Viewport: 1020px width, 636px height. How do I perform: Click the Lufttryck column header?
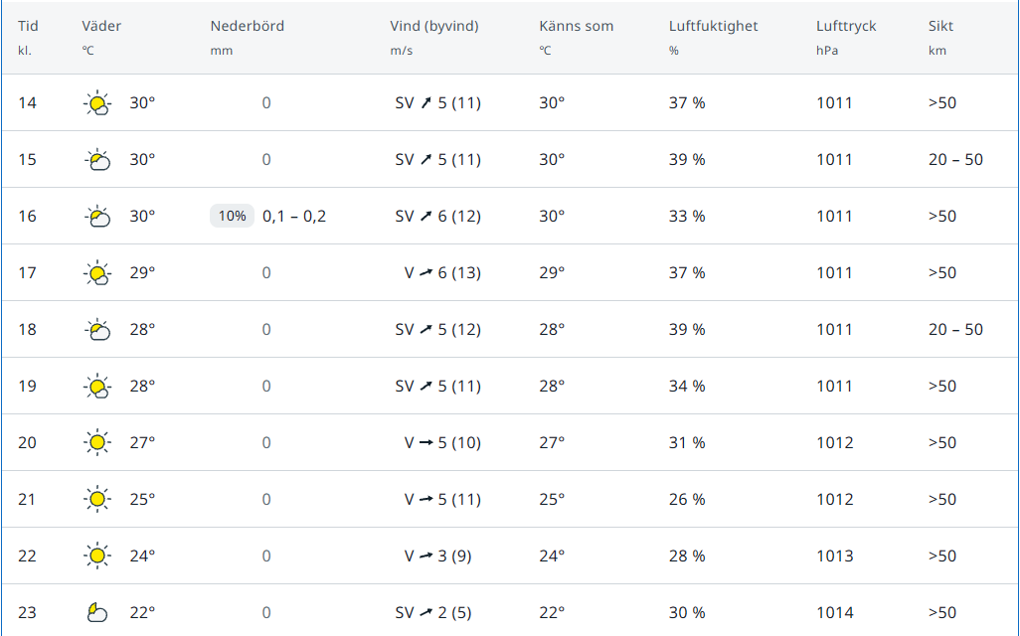click(x=846, y=26)
